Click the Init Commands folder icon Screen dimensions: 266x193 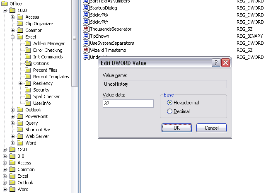click(28, 57)
